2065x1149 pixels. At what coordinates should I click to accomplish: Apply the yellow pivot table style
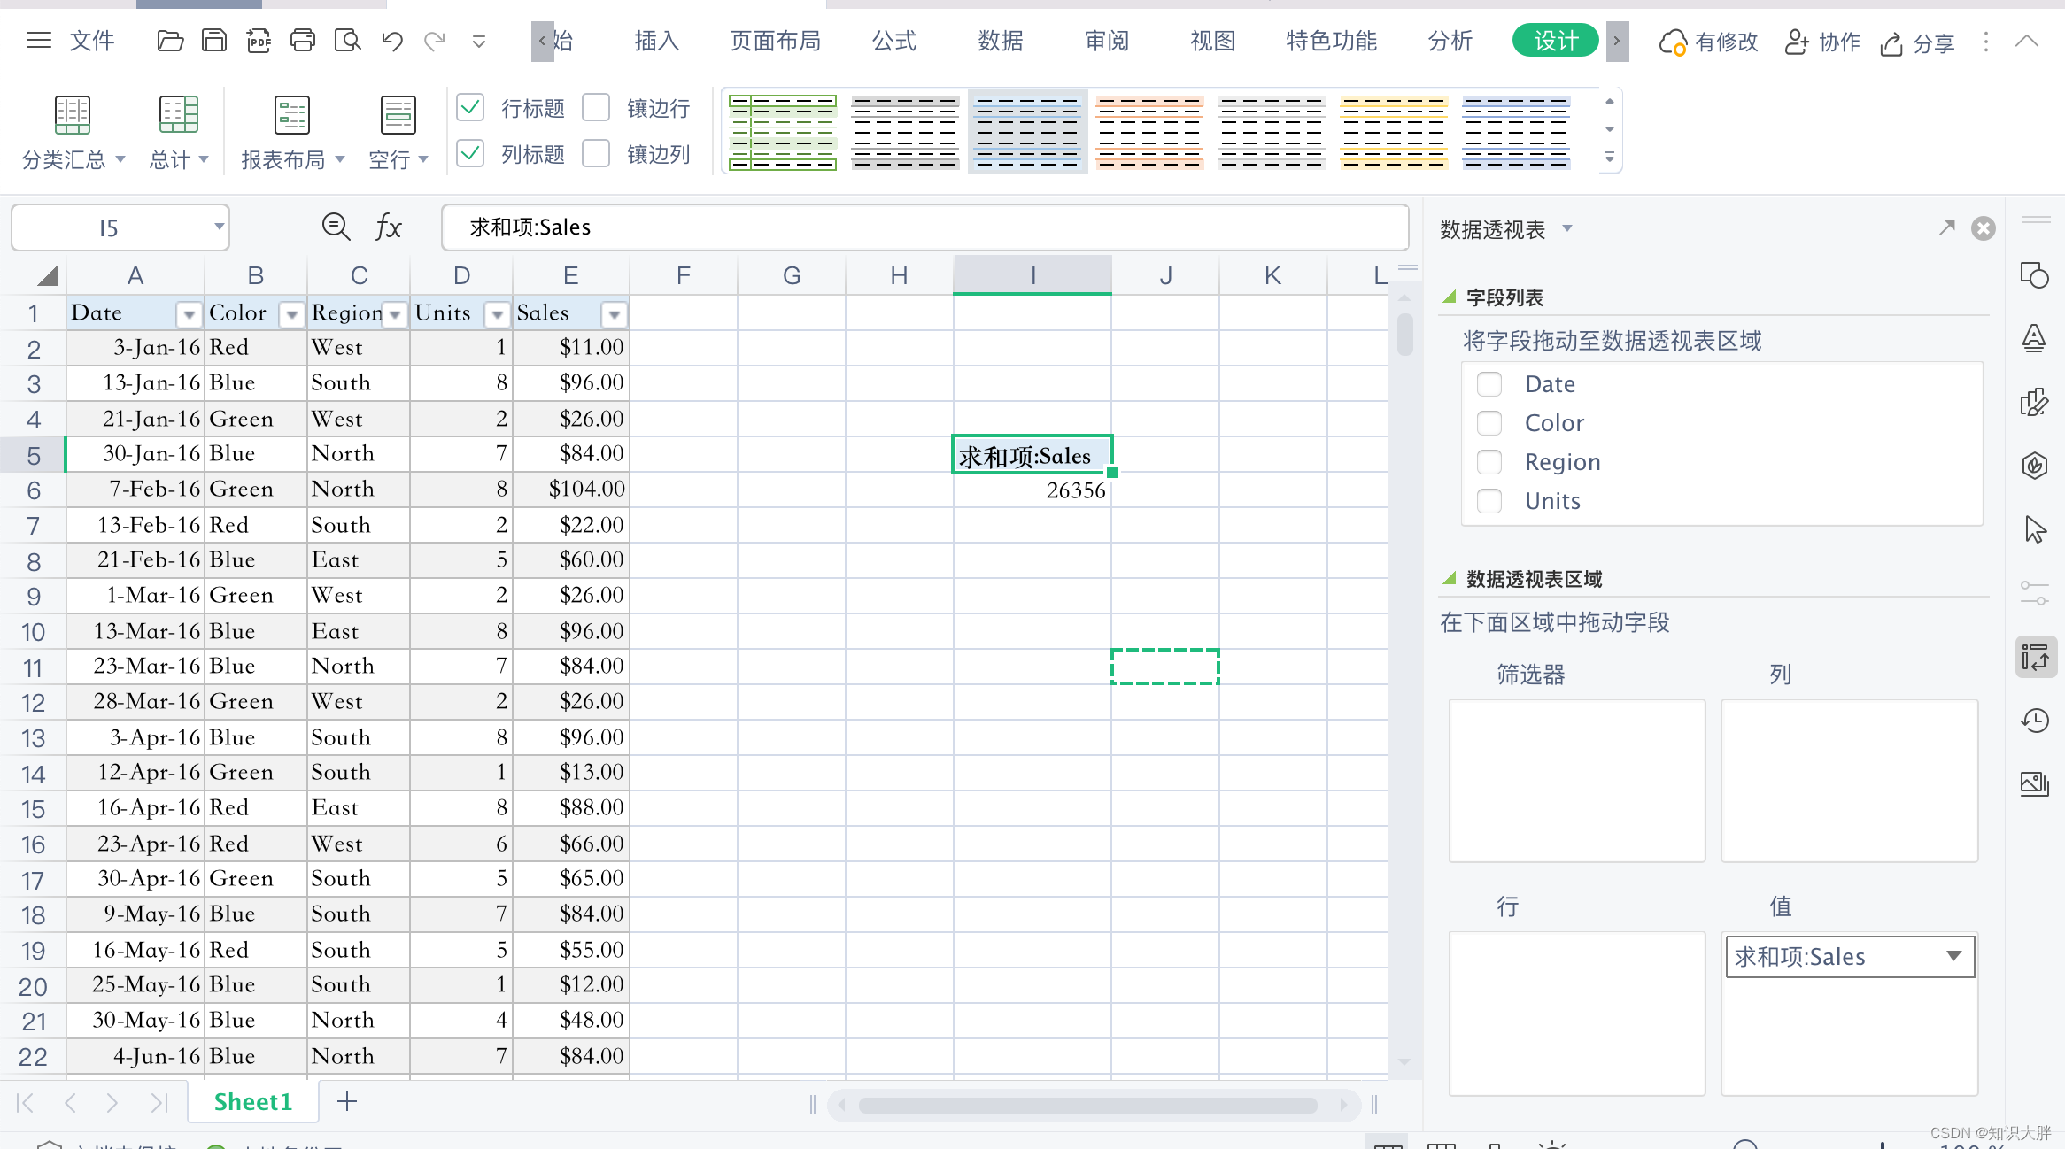pyautogui.click(x=1394, y=132)
